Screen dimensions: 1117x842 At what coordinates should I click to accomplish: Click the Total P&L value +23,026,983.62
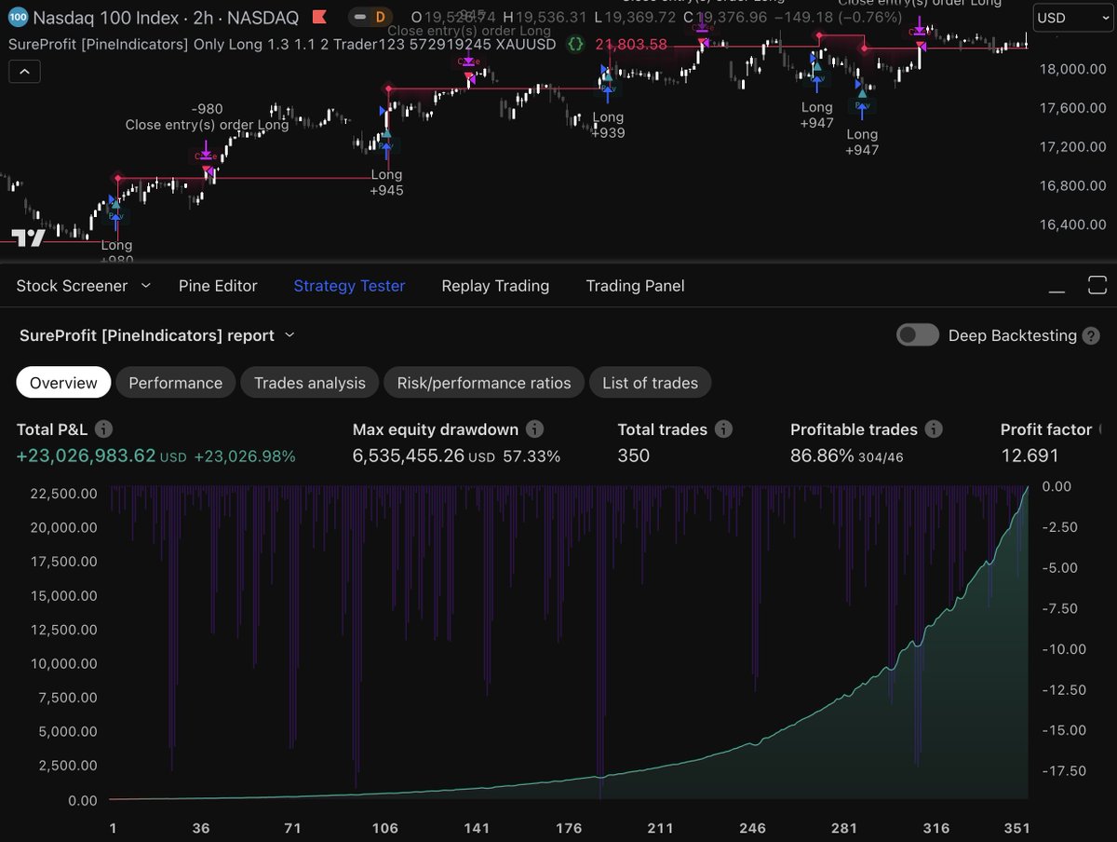[x=86, y=455]
